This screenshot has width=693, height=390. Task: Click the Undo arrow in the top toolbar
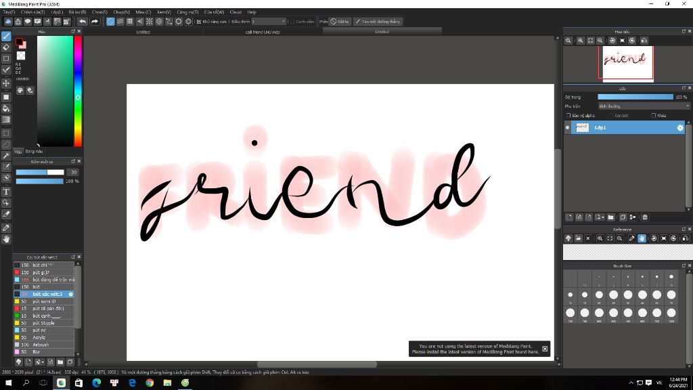[x=82, y=21]
